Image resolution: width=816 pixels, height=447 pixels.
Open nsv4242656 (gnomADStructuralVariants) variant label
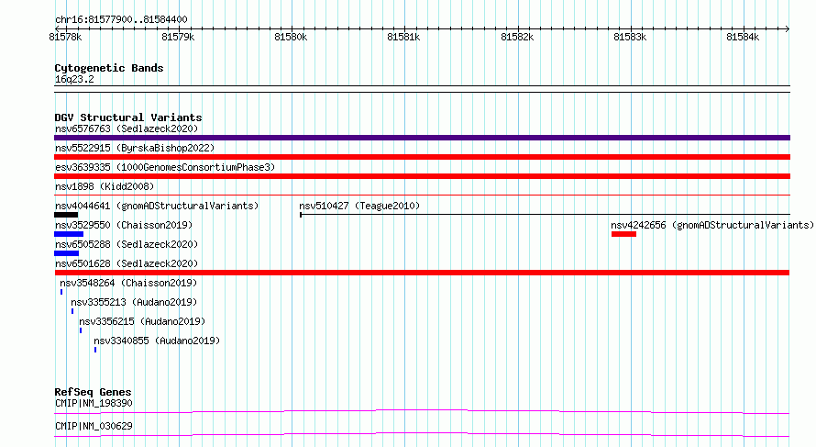click(711, 225)
